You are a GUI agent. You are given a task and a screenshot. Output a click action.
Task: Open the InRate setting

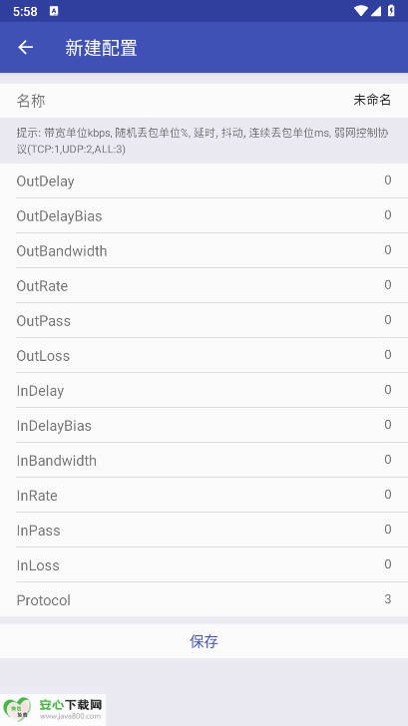[x=204, y=495]
